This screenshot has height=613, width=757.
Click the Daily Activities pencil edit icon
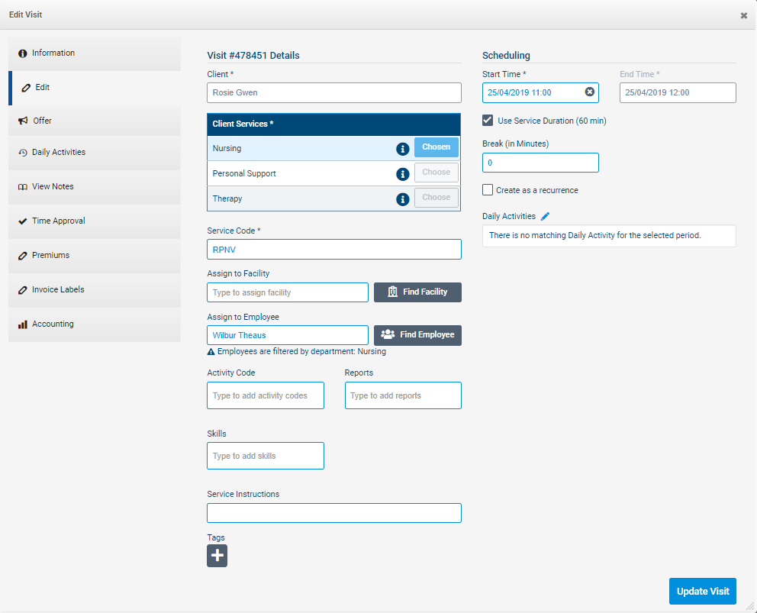[x=545, y=217]
